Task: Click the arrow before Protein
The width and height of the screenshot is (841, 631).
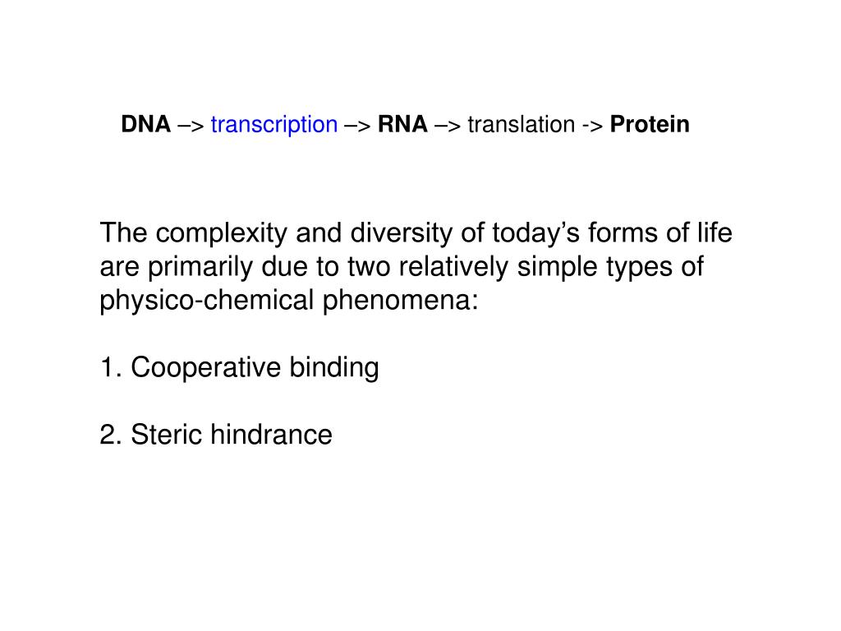Action: 593,126
